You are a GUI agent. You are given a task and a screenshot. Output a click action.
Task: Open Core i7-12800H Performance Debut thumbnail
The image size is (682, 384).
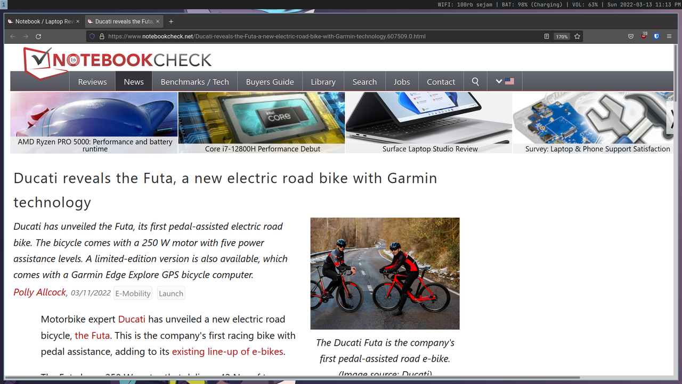coord(262,123)
